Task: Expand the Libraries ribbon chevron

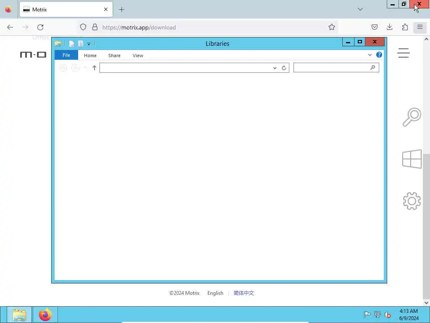Action: (370, 55)
